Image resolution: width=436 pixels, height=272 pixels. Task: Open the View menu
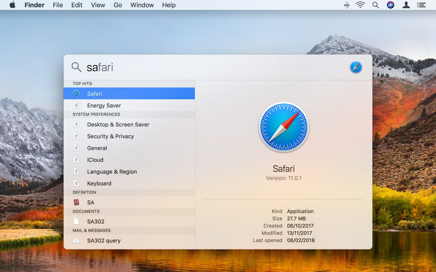[x=98, y=5]
